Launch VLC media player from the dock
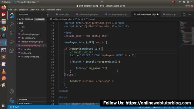The height and width of the screenshot is (109, 194). pos(4,71)
